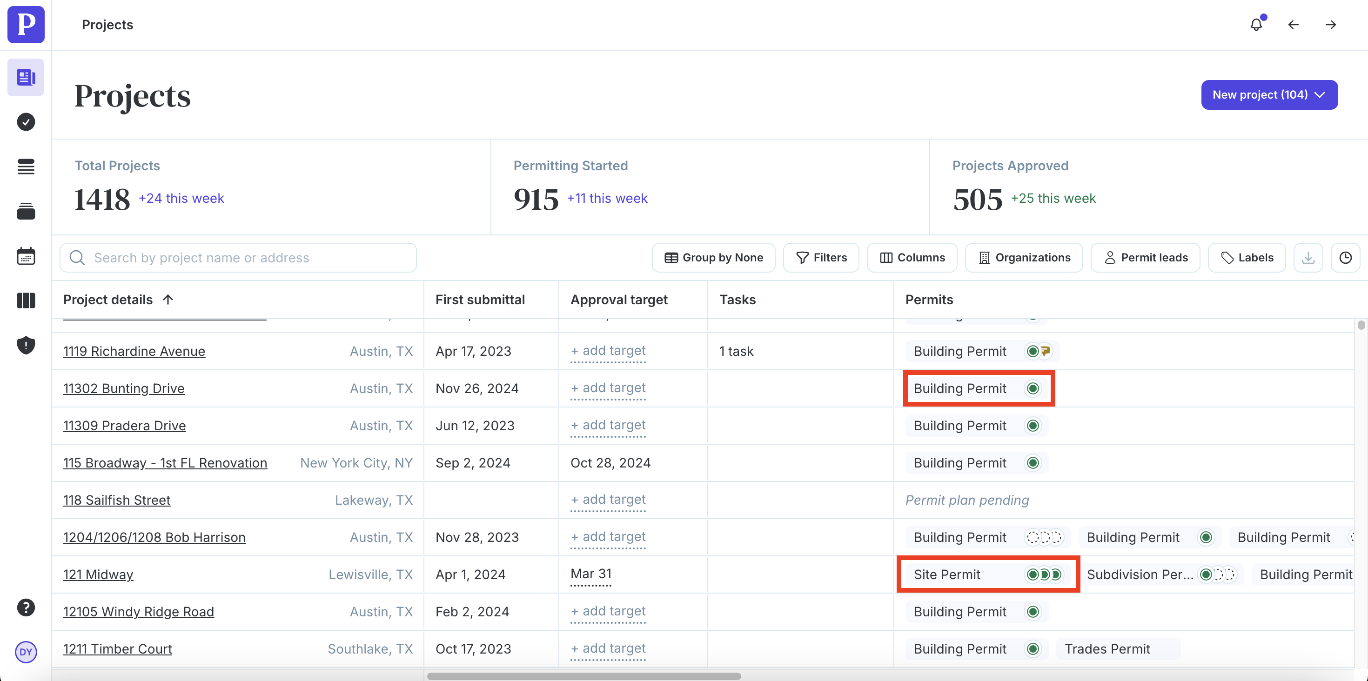Open the shield alert sidebar icon
The image size is (1368, 681).
click(26, 345)
